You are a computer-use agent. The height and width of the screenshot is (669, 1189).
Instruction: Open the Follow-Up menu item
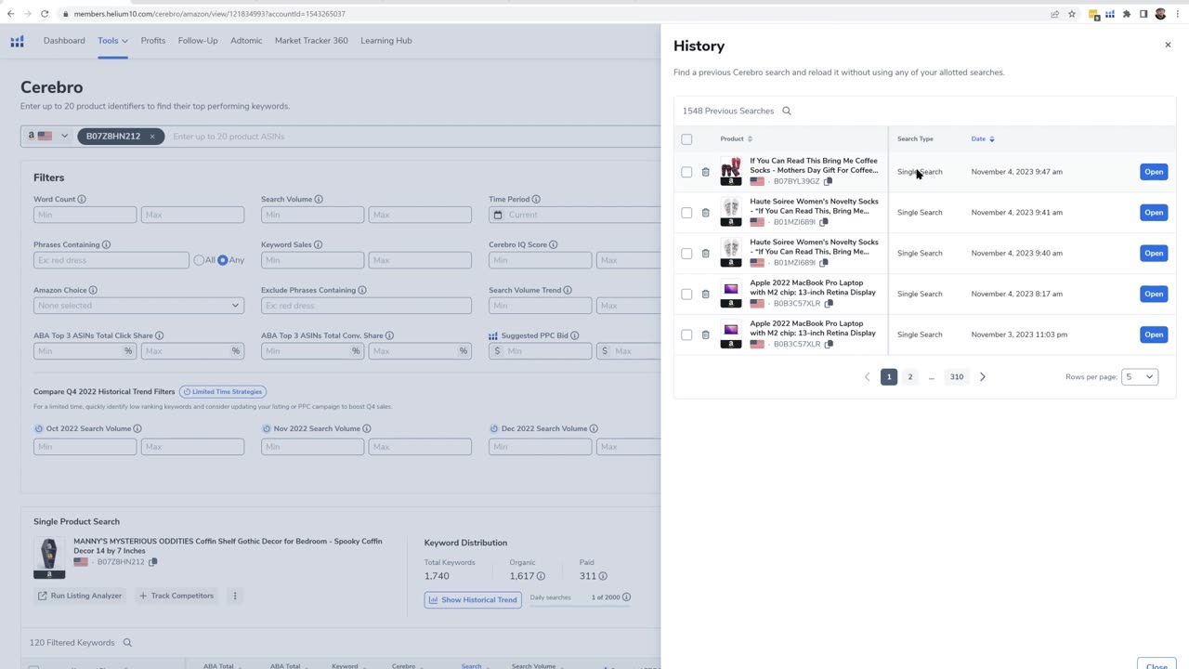pyautogui.click(x=198, y=41)
